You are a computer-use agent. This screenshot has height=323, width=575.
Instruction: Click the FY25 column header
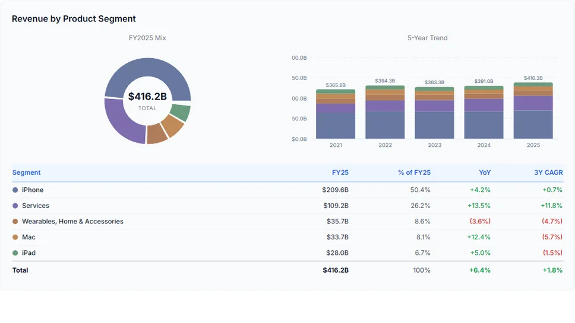[340, 172]
